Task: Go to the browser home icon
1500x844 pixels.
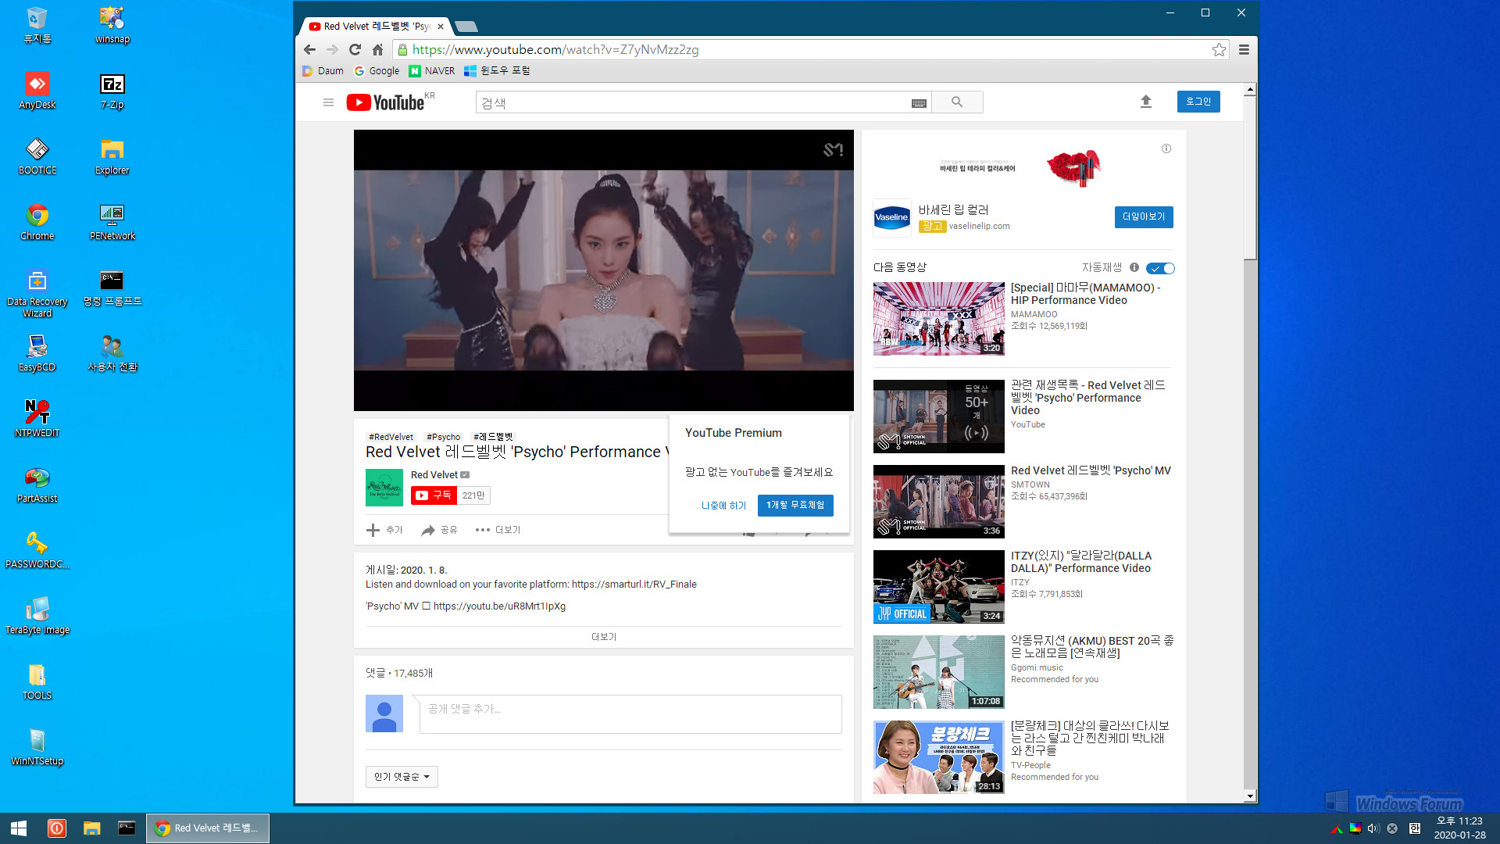Action: tap(377, 49)
